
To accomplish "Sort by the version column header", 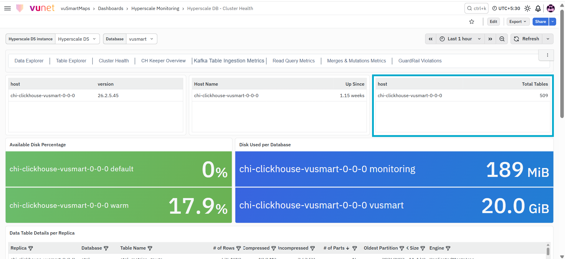I will pos(105,84).
